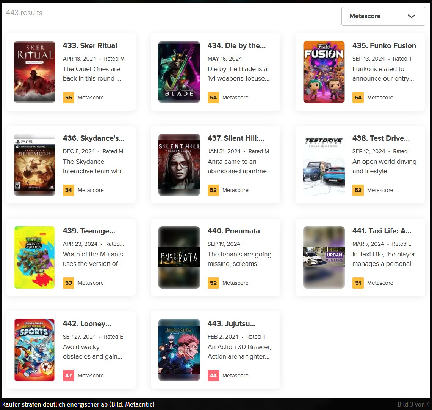Click the 'Bild 3 von 4' counter
Viewport: 432px width, 410px height.
pos(413,404)
